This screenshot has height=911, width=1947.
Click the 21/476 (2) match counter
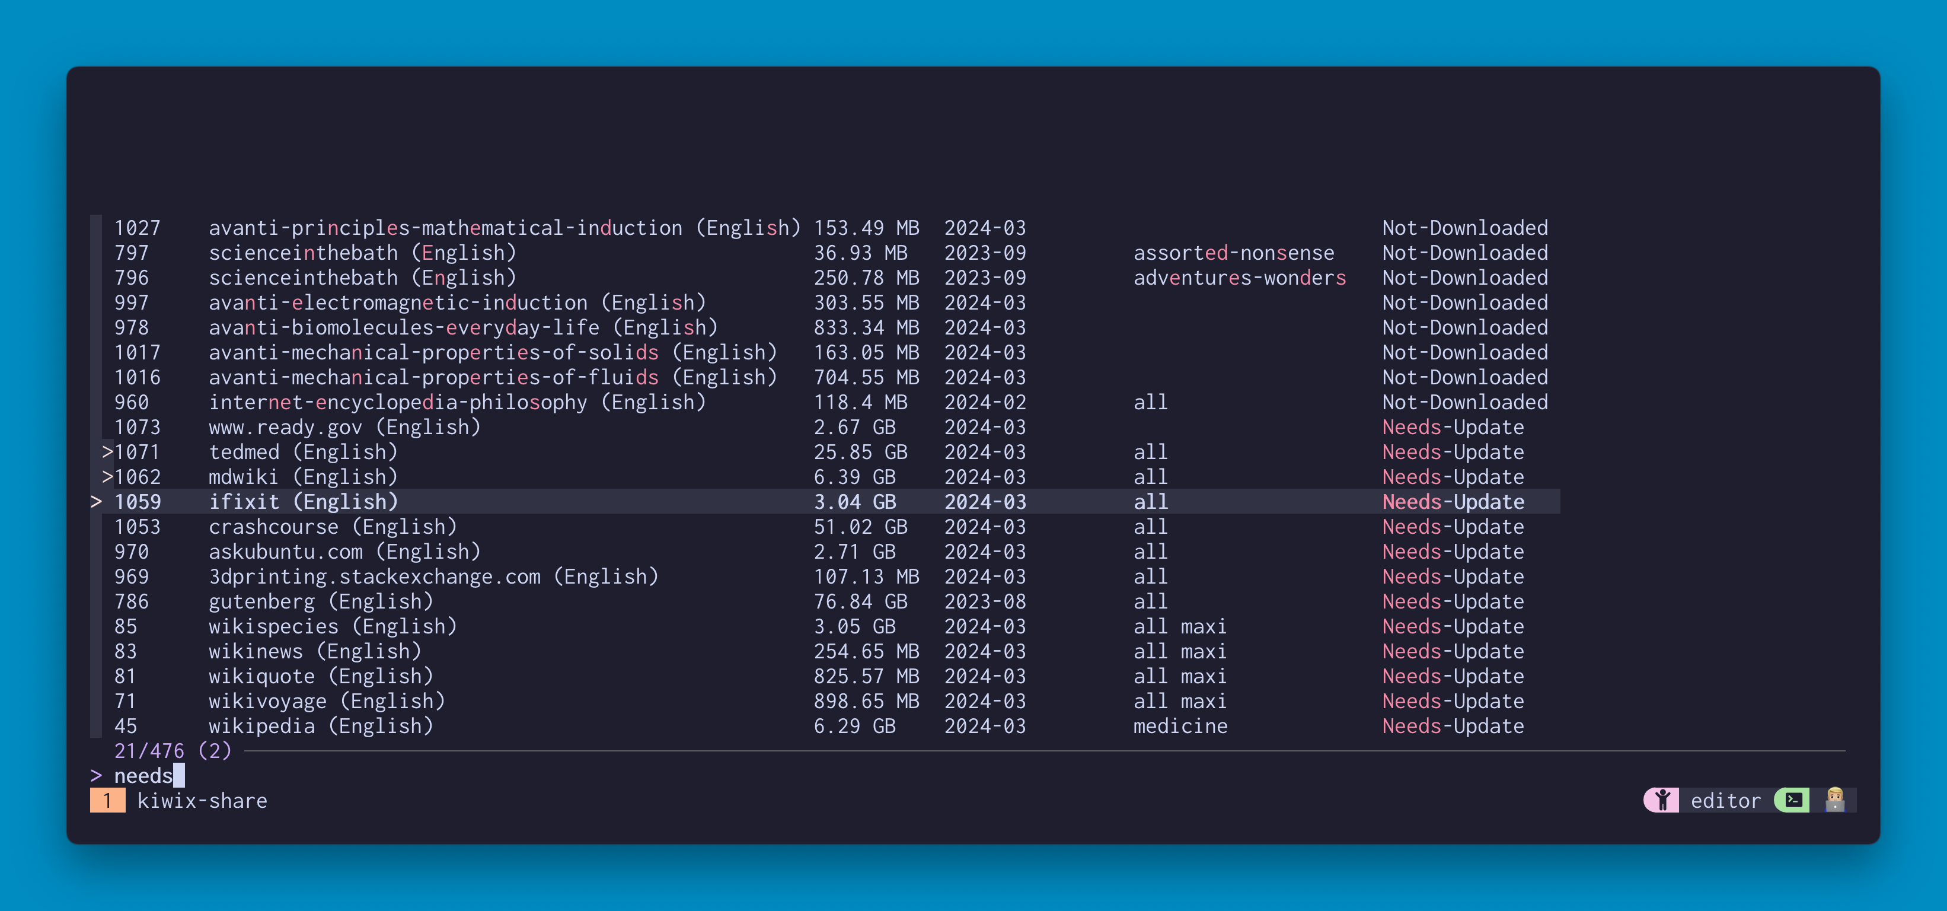tap(173, 751)
